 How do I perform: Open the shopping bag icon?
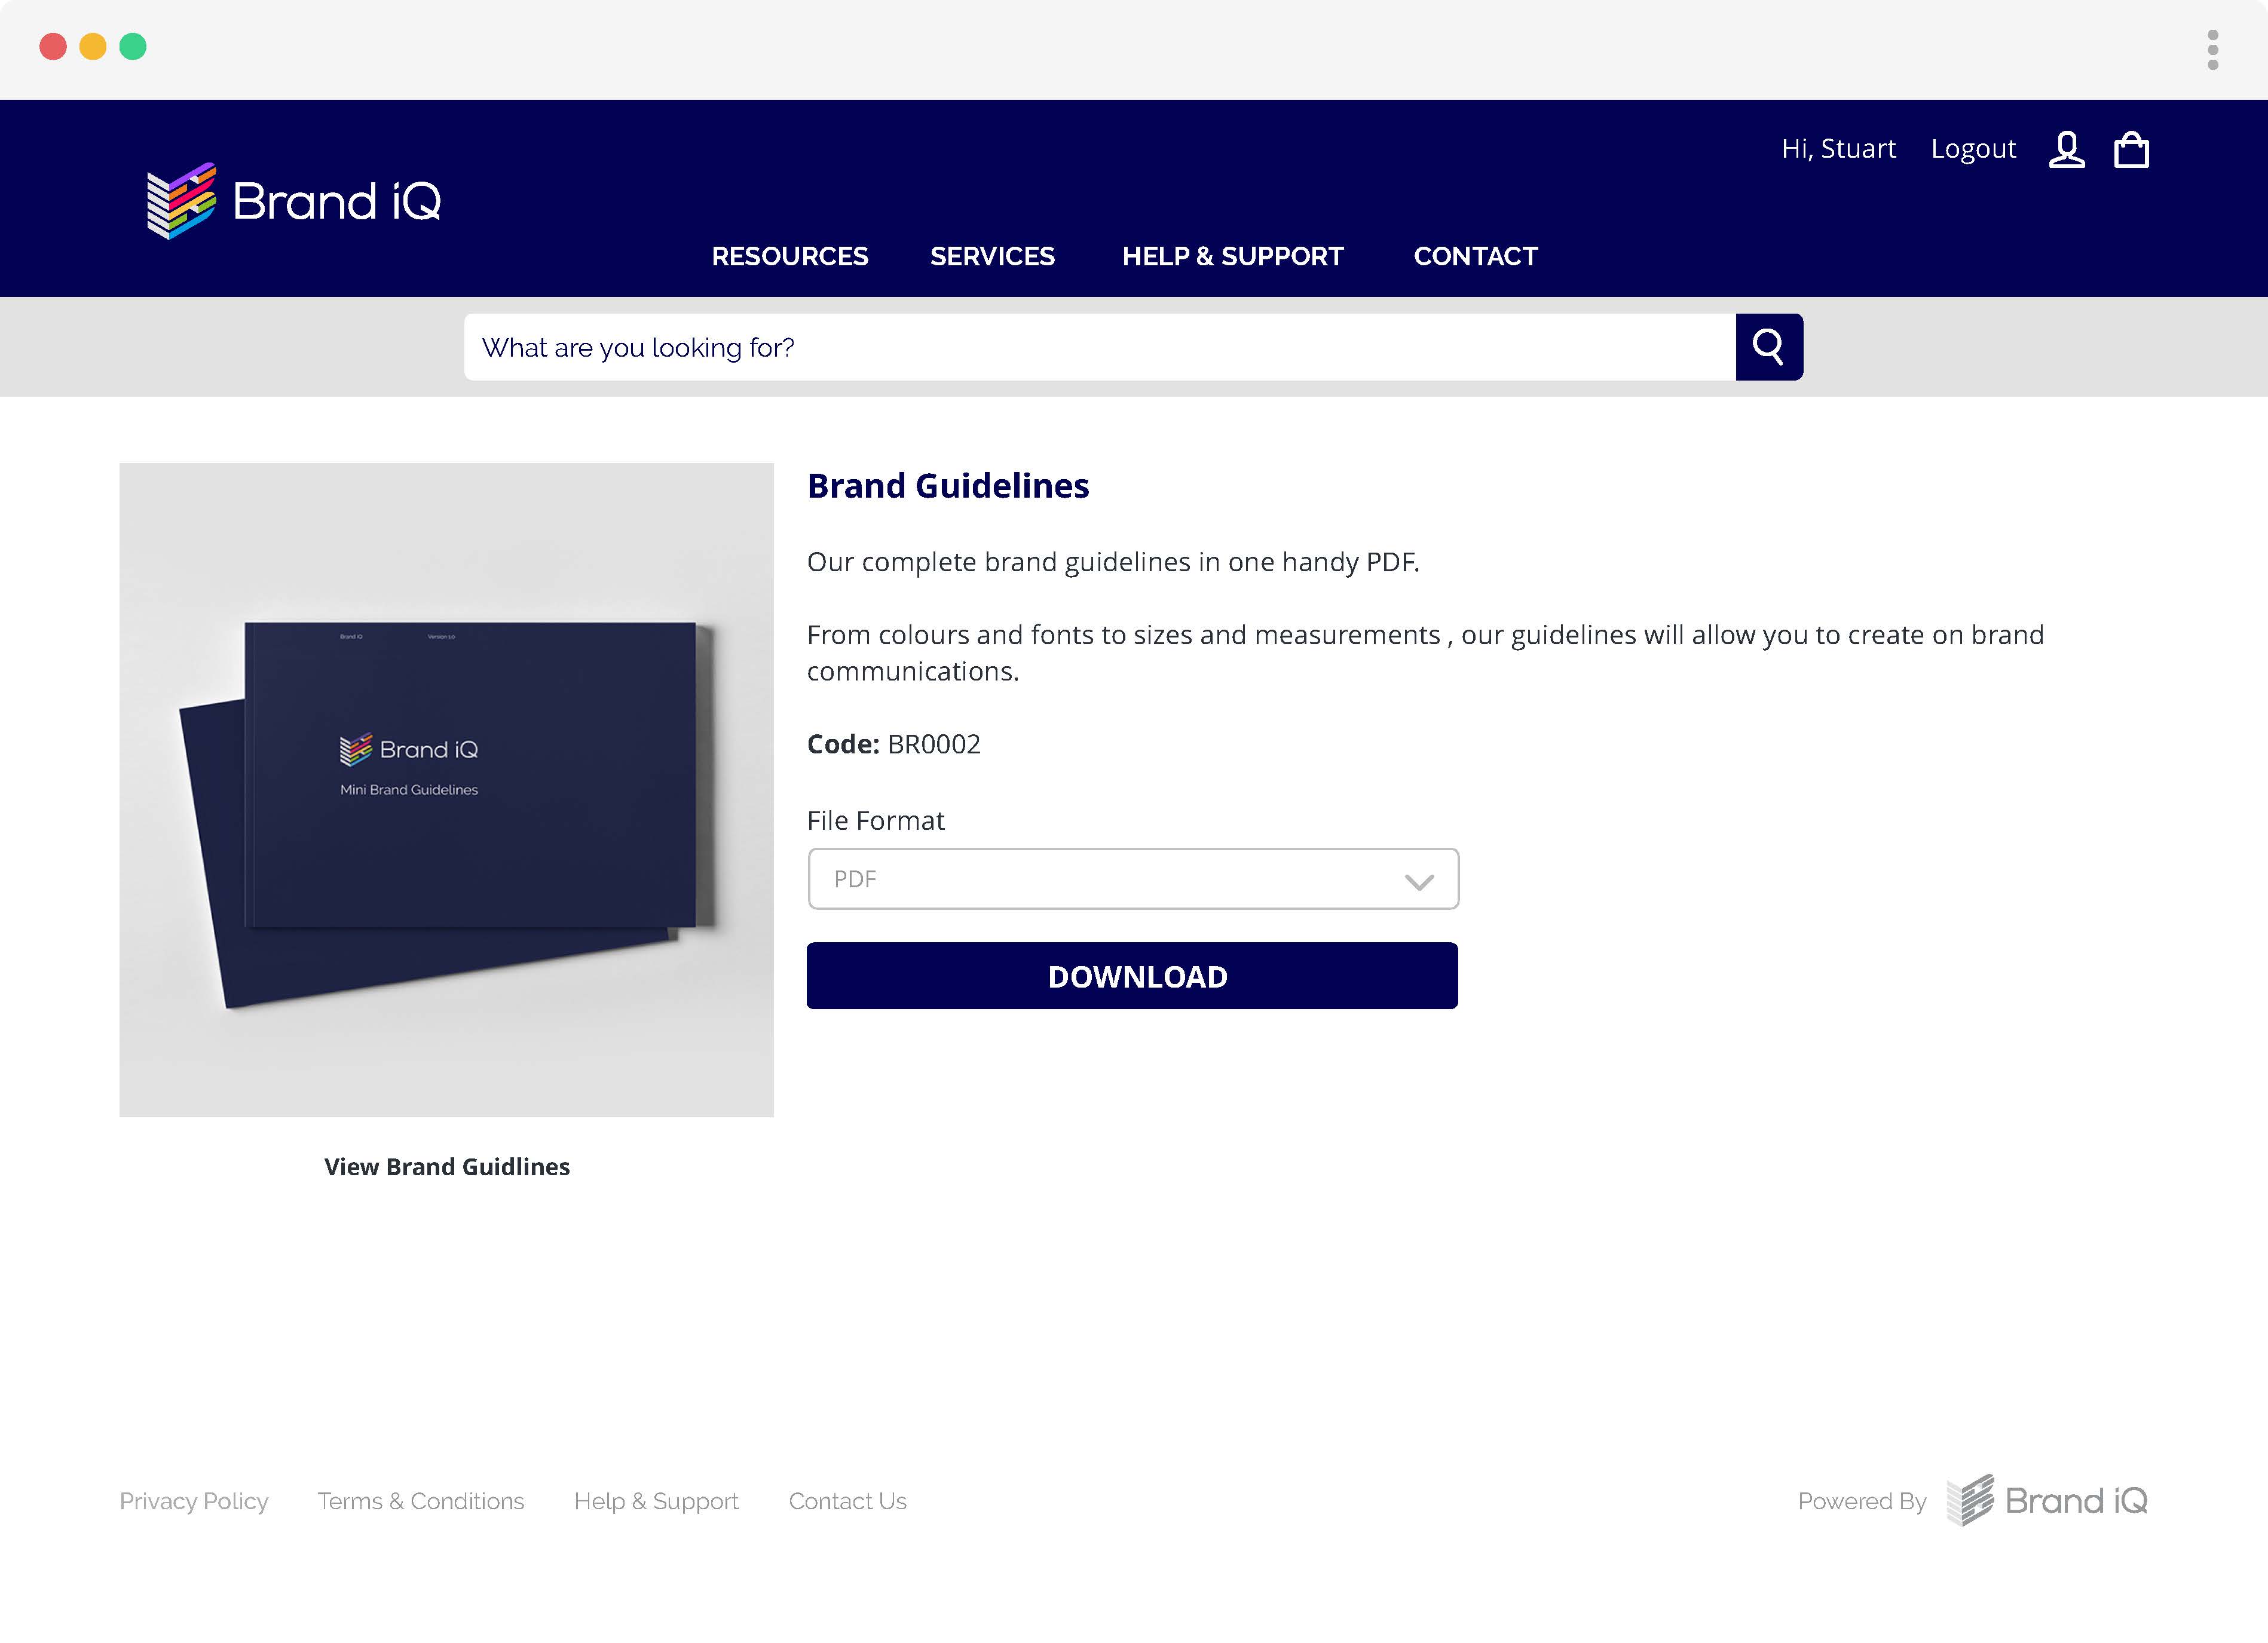(2131, 150)
